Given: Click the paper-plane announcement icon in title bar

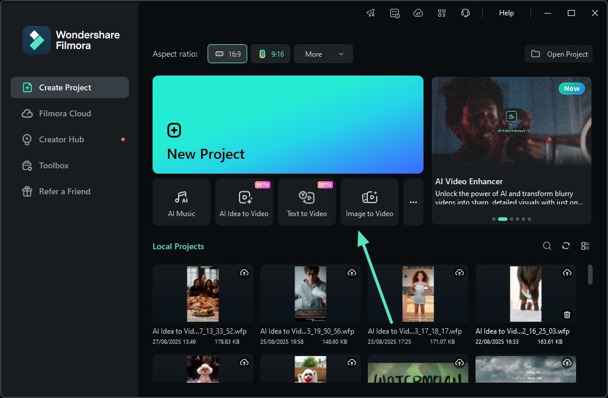Looking at the screenshot, I should (x=371, y=13).
